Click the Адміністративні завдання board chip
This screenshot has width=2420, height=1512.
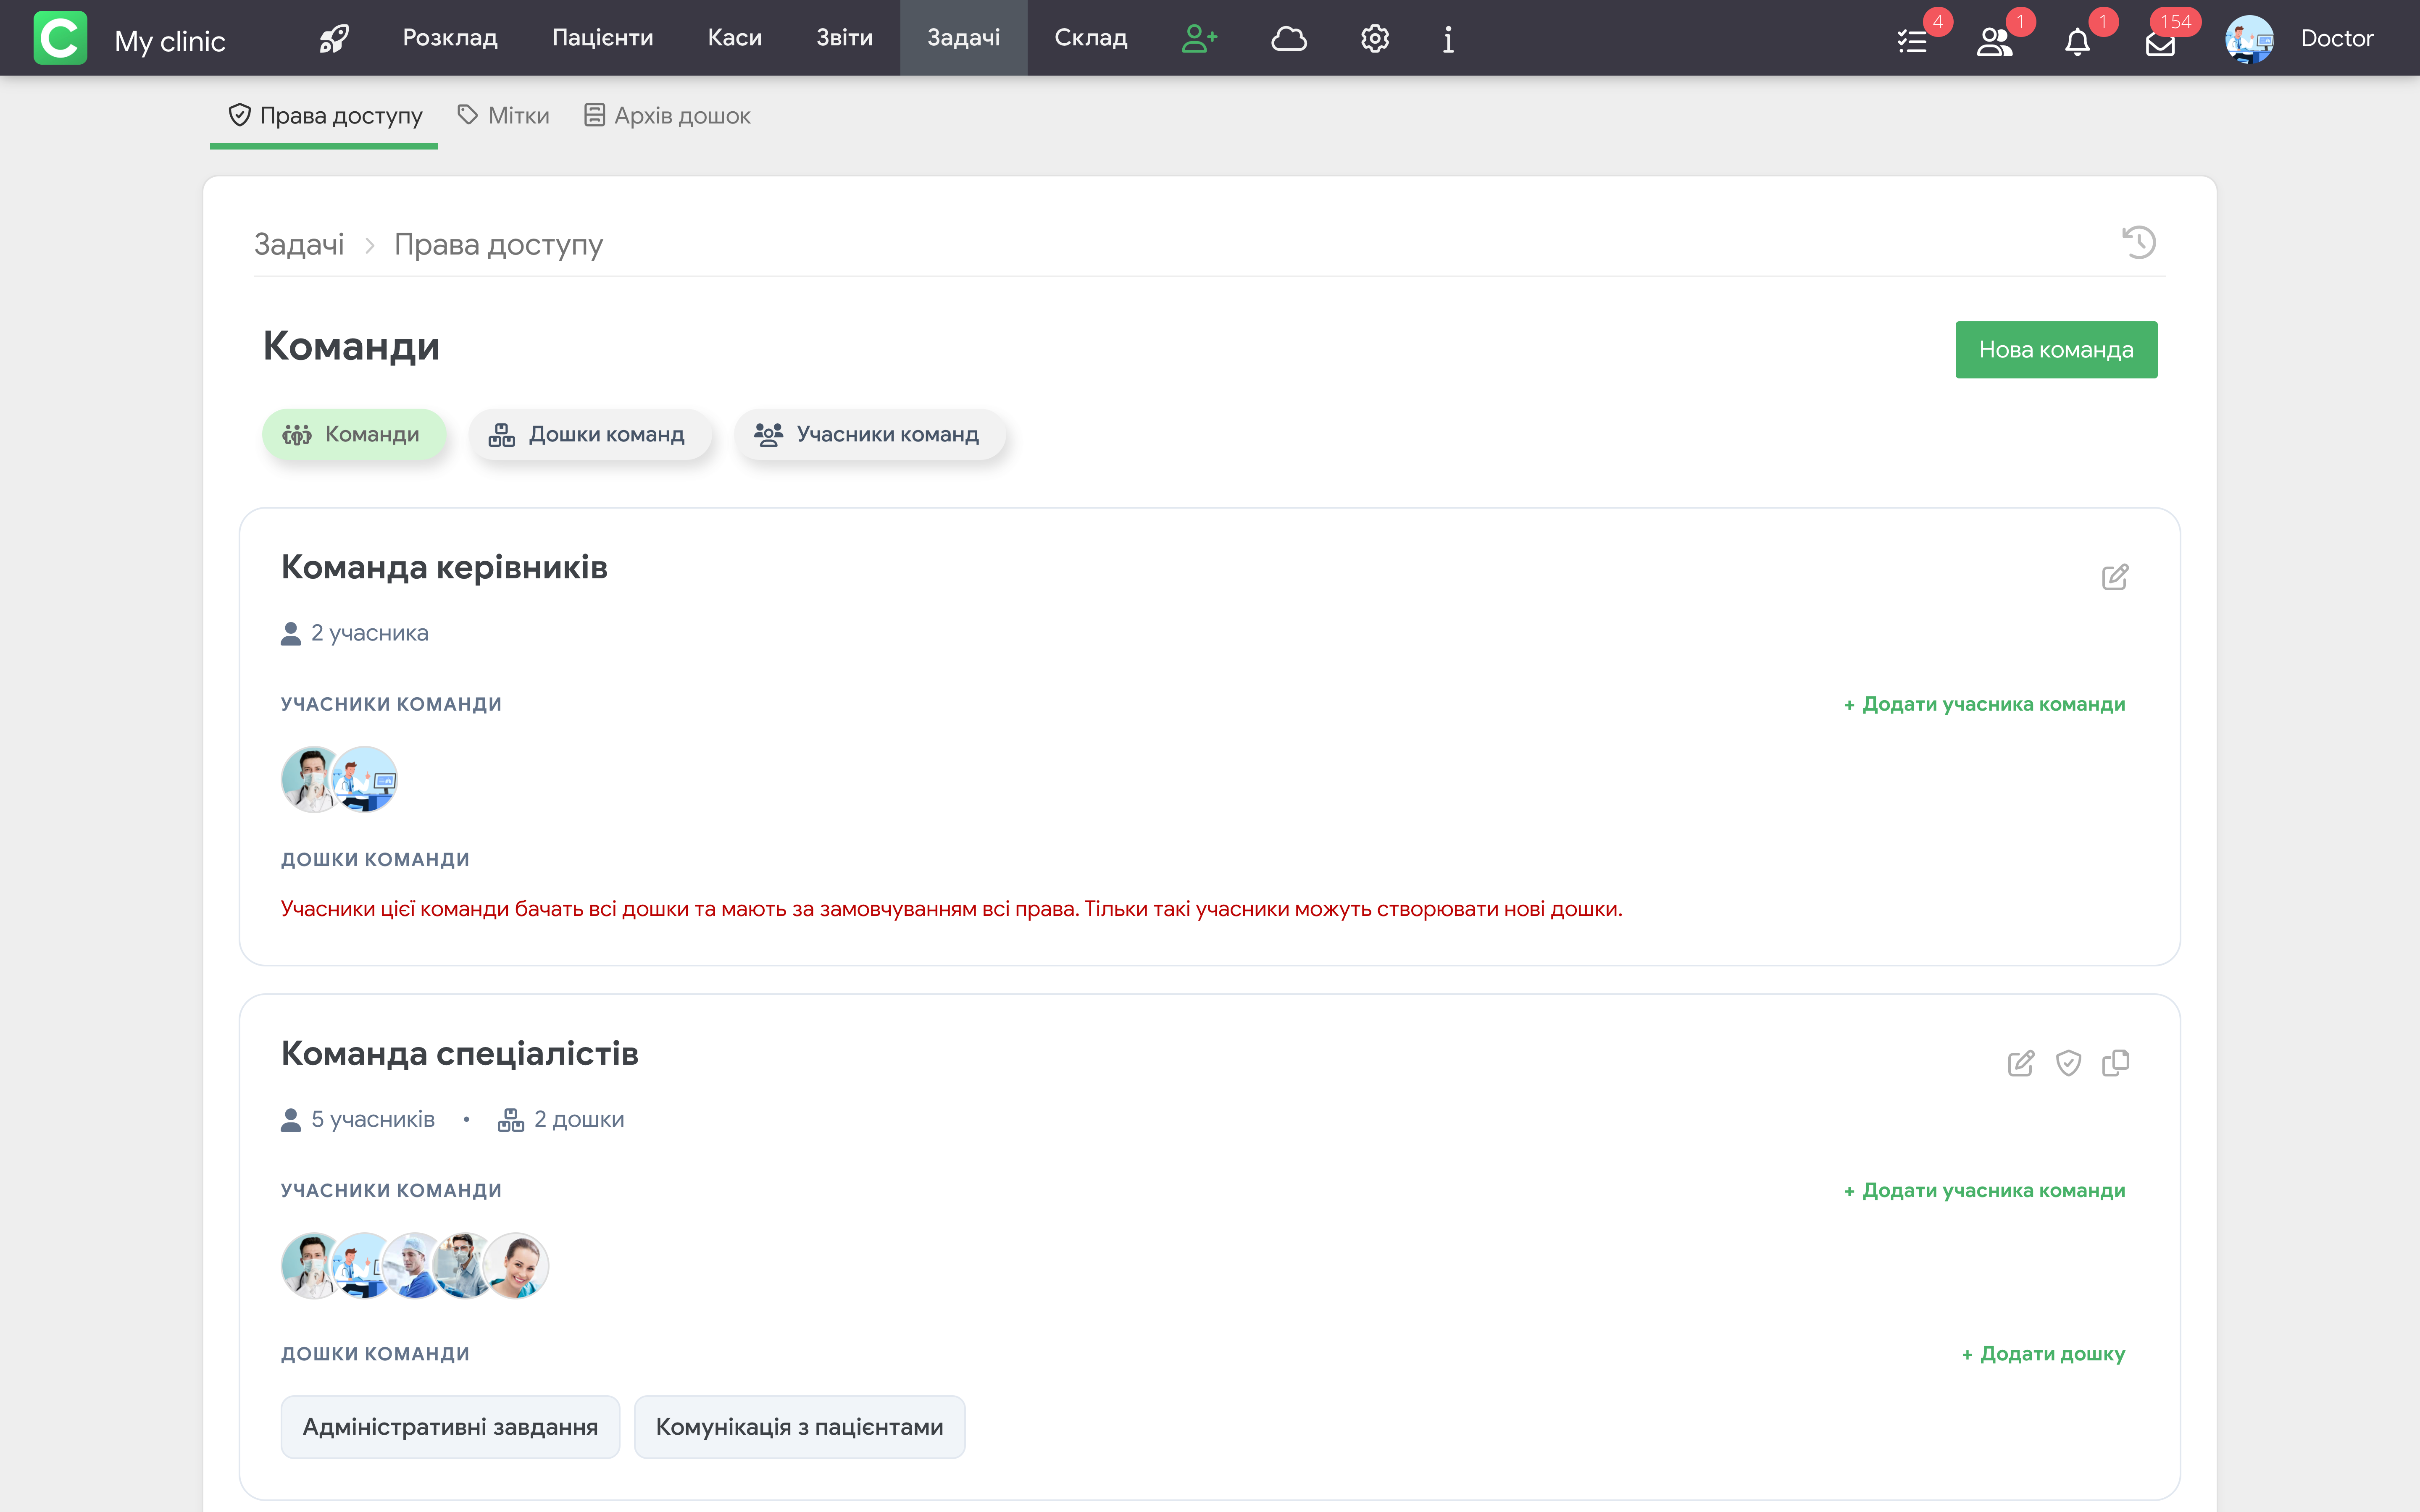(x=450, y=1427)
